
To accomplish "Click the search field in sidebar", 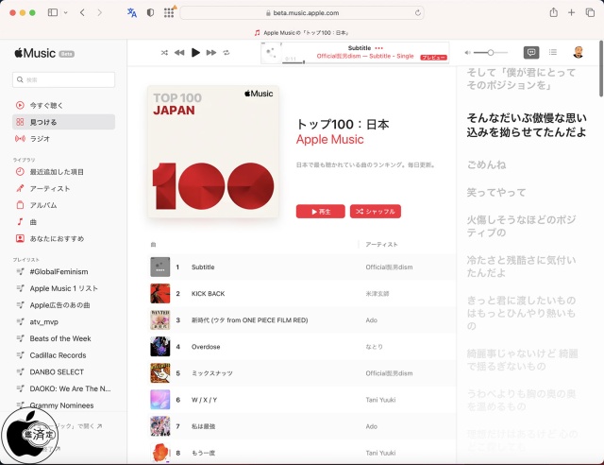I will pyautogui.click(x=63, y=80).
